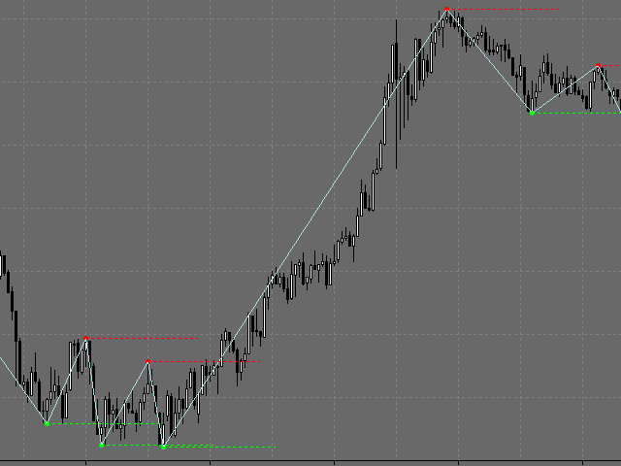Select the red dot at the highest chart peak
Viewport: 621px width, 466px height.
coord(446,9)
